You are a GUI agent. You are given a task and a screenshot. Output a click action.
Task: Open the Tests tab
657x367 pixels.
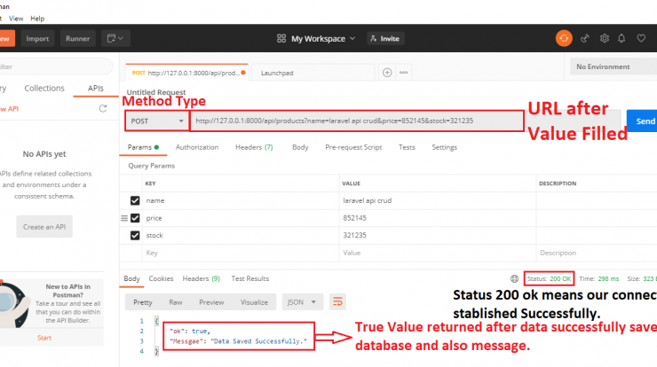[407, 147]
